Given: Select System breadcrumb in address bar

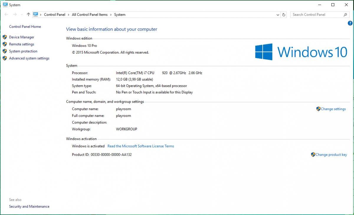Looking at the screenshot, I should 120,15.
